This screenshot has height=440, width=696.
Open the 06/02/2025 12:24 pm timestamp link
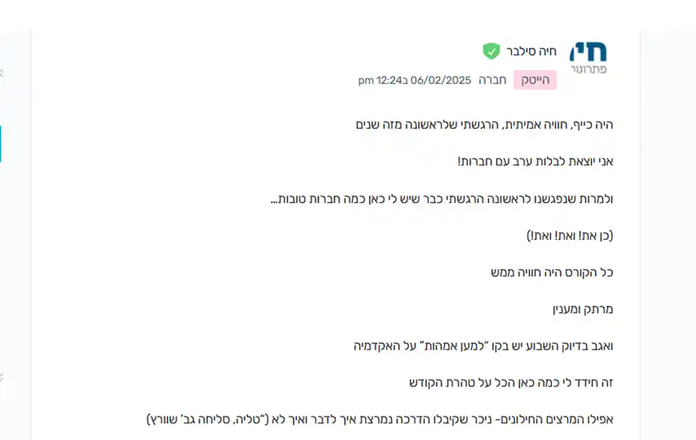pyautogui.click(x=415, y=80)
